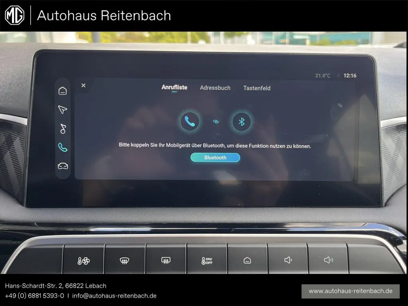This screenshot has height=306, width=408.
Task: Open the music note media icon
Action: pos(63,129)
